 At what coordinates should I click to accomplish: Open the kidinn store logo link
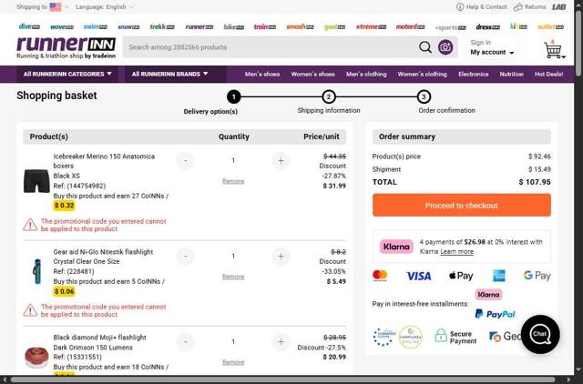pos(518,26)
